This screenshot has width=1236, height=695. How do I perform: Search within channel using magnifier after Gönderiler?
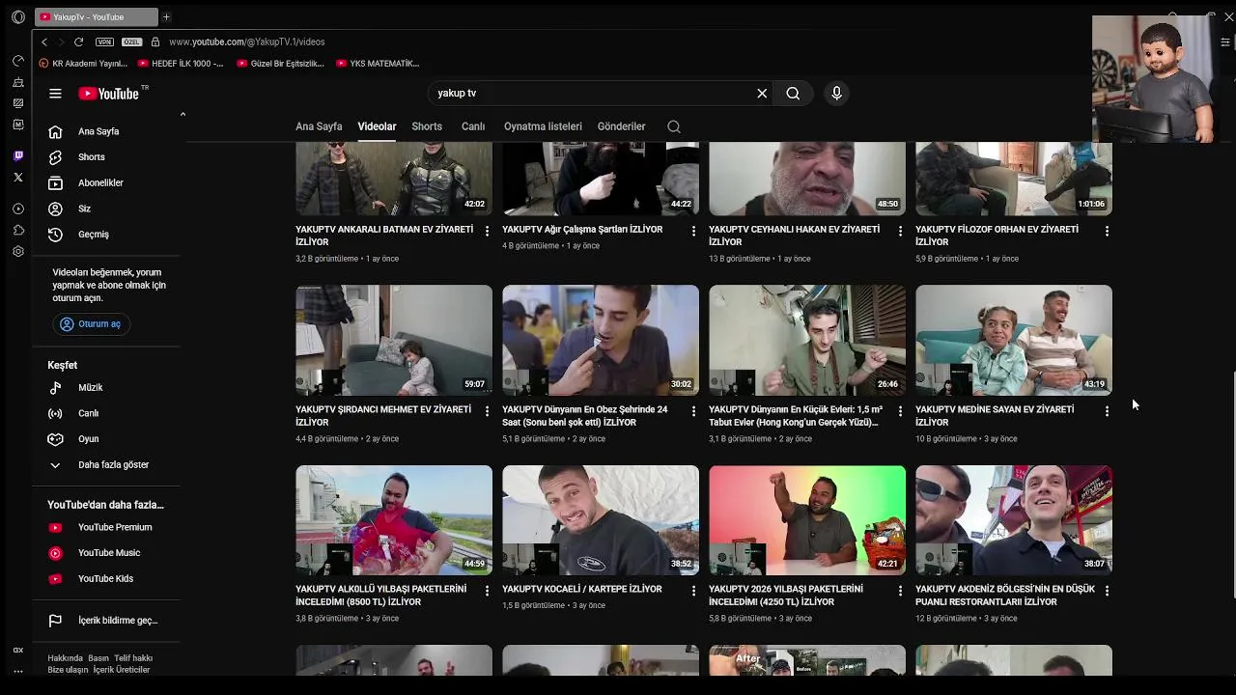(674, 126)
